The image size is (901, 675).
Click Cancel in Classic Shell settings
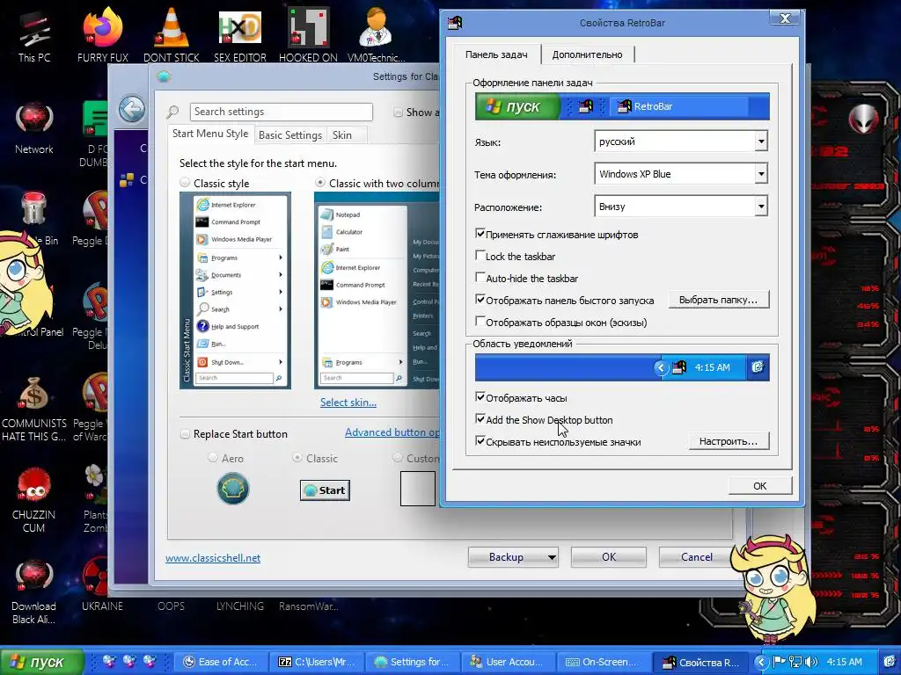click(697, 556)
